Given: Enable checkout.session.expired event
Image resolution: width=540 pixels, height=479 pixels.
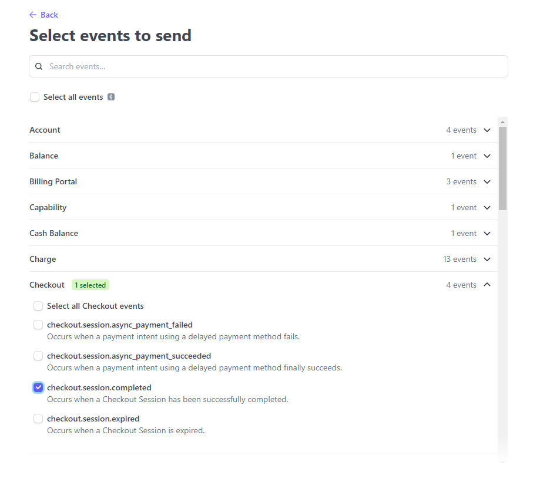Looking at the screenshot, I should 38,419.
